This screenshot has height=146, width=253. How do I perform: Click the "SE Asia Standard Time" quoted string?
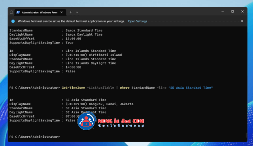tap(191, 87)
